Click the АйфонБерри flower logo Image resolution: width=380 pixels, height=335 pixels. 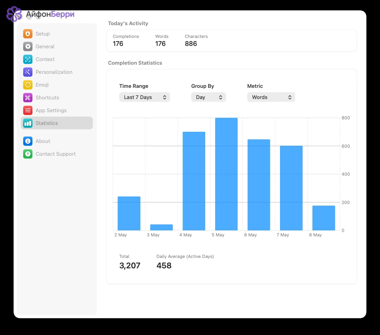pyautogui.click(x=14, y=14)
